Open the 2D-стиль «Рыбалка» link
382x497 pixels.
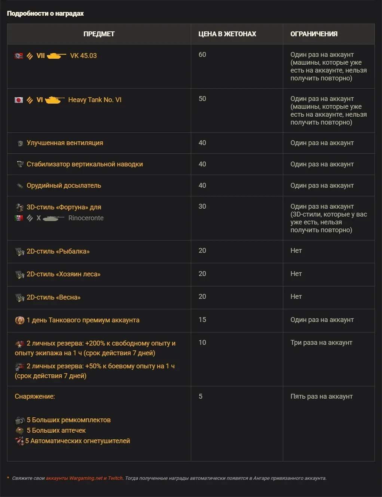pos(58,251)
